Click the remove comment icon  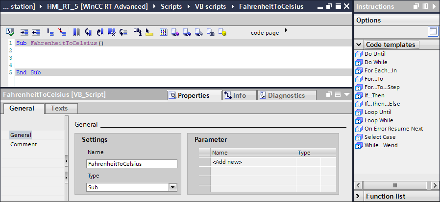point(62,32)
